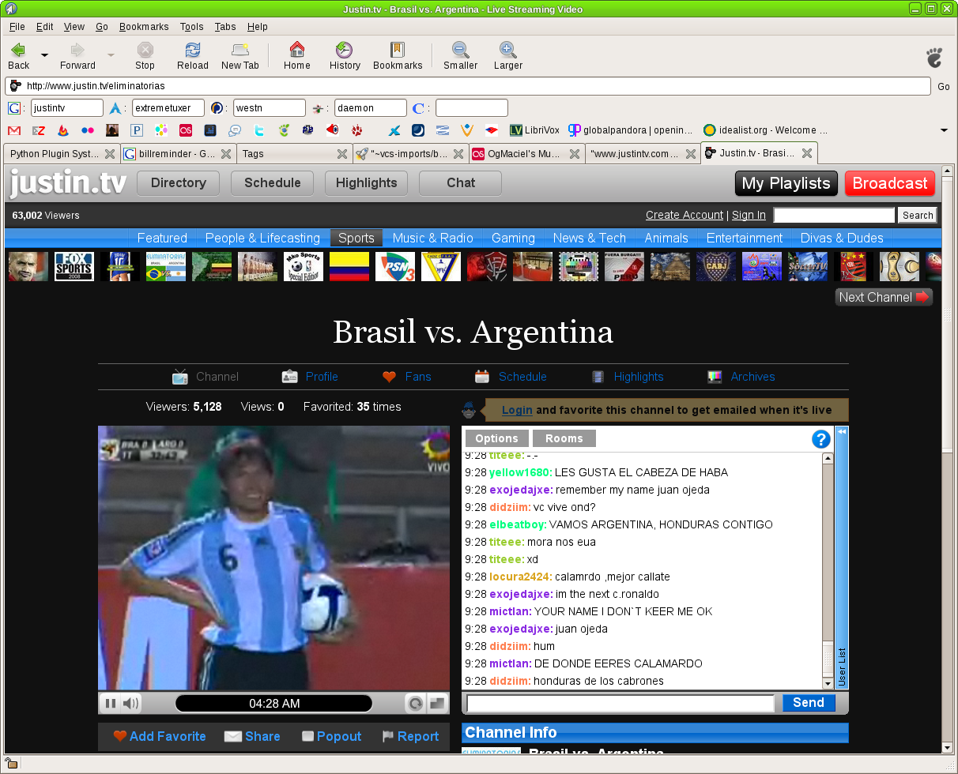The image size is (958, 774).
Task: Pause the live video stream
Action: [111, 703]
